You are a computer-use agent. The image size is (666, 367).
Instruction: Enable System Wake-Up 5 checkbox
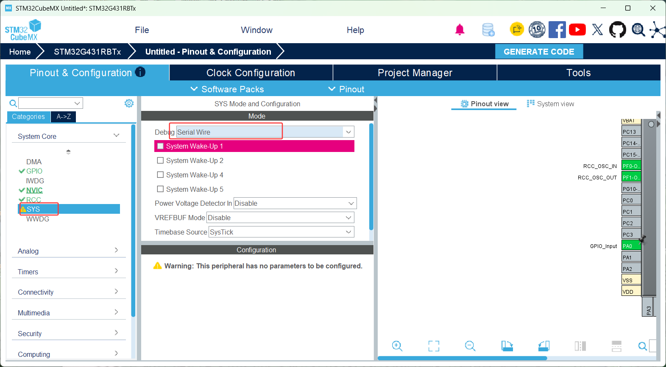(x=160, y=189)
